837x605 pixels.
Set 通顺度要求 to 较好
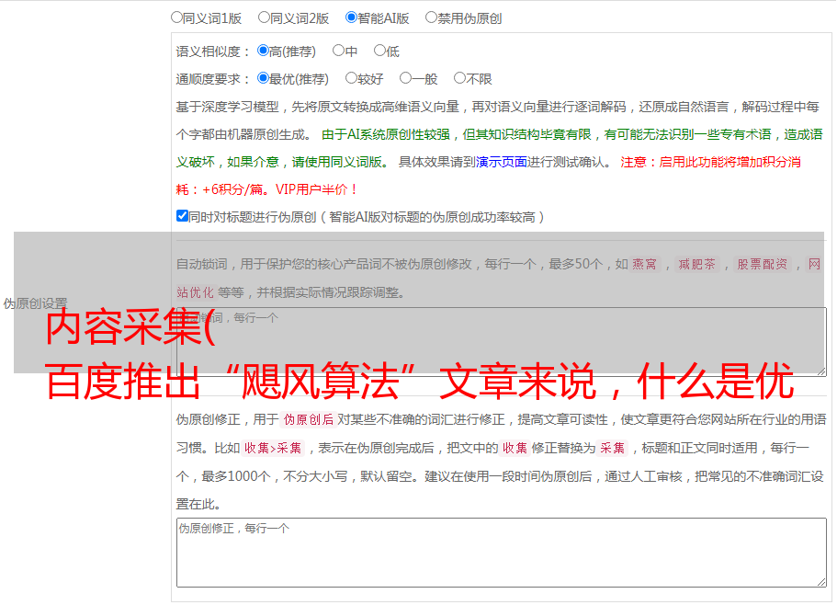click(351, 78)
